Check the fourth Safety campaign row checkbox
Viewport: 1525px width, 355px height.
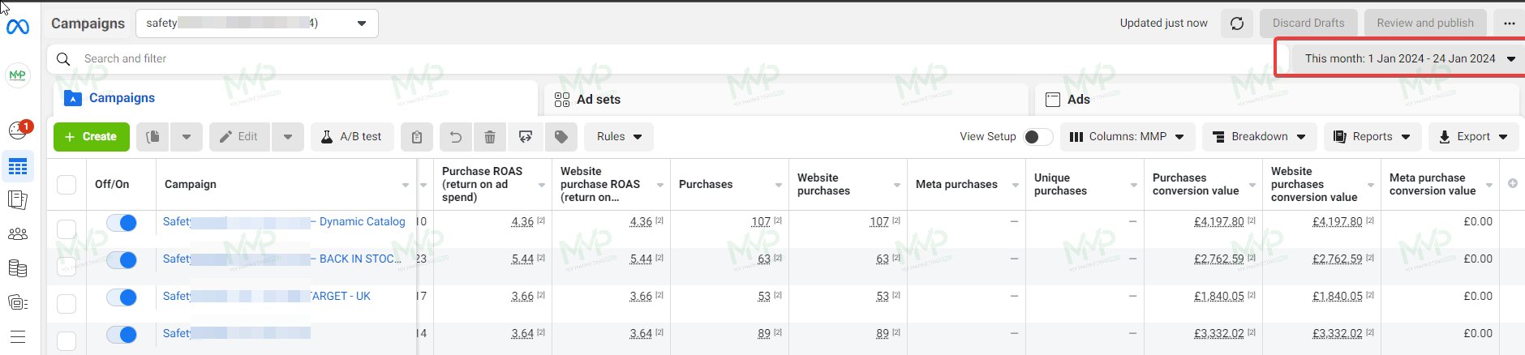coord(67,341)
